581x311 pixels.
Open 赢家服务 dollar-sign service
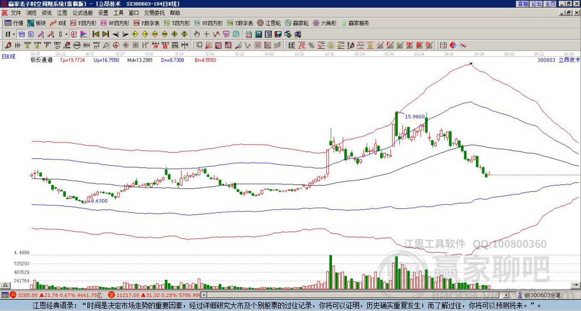point(355,23)
